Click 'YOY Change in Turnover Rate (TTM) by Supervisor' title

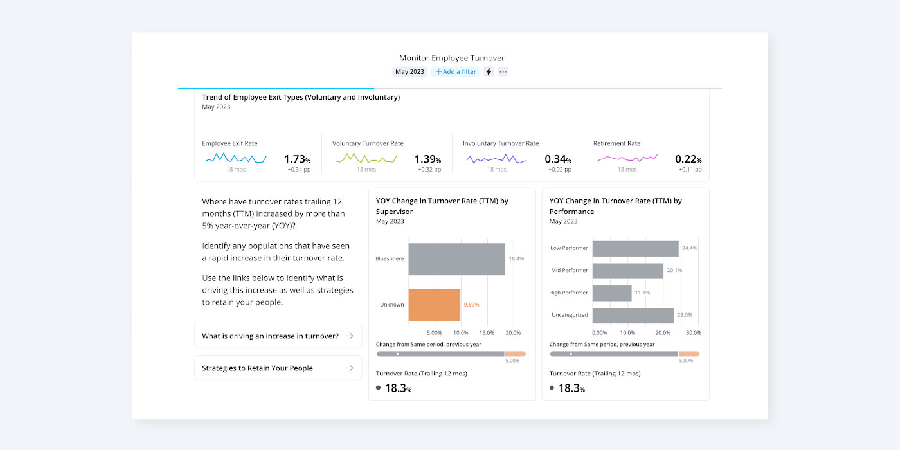442,206
